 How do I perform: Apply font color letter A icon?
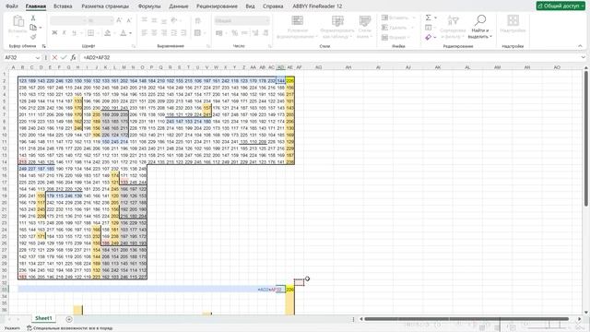pos(123,33)
